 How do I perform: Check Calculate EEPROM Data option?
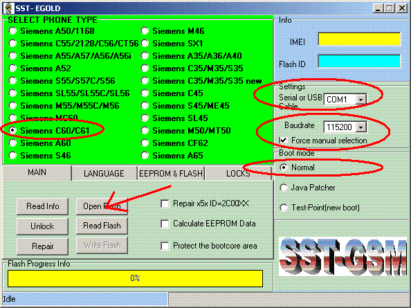pyautogui.click(x=165, y=224)
